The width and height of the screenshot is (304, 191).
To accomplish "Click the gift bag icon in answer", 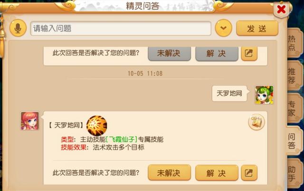I will (x=256, y=122).
